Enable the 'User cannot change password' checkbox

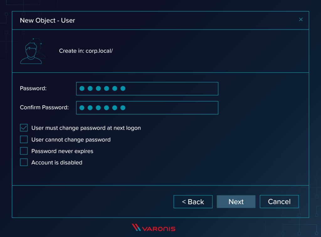coord(24,139)
